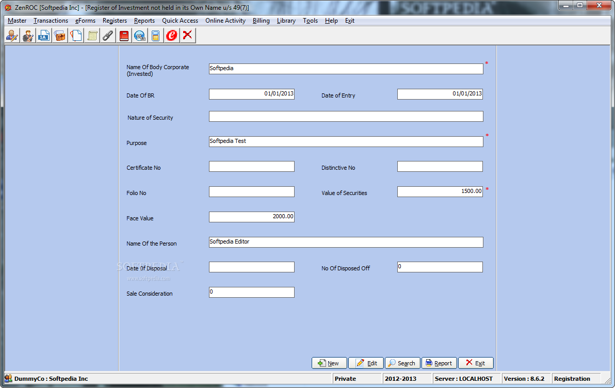This screenshot has width=615, height=388.
Task: Click the Folio No field
Action: click(x=252, y=192)
